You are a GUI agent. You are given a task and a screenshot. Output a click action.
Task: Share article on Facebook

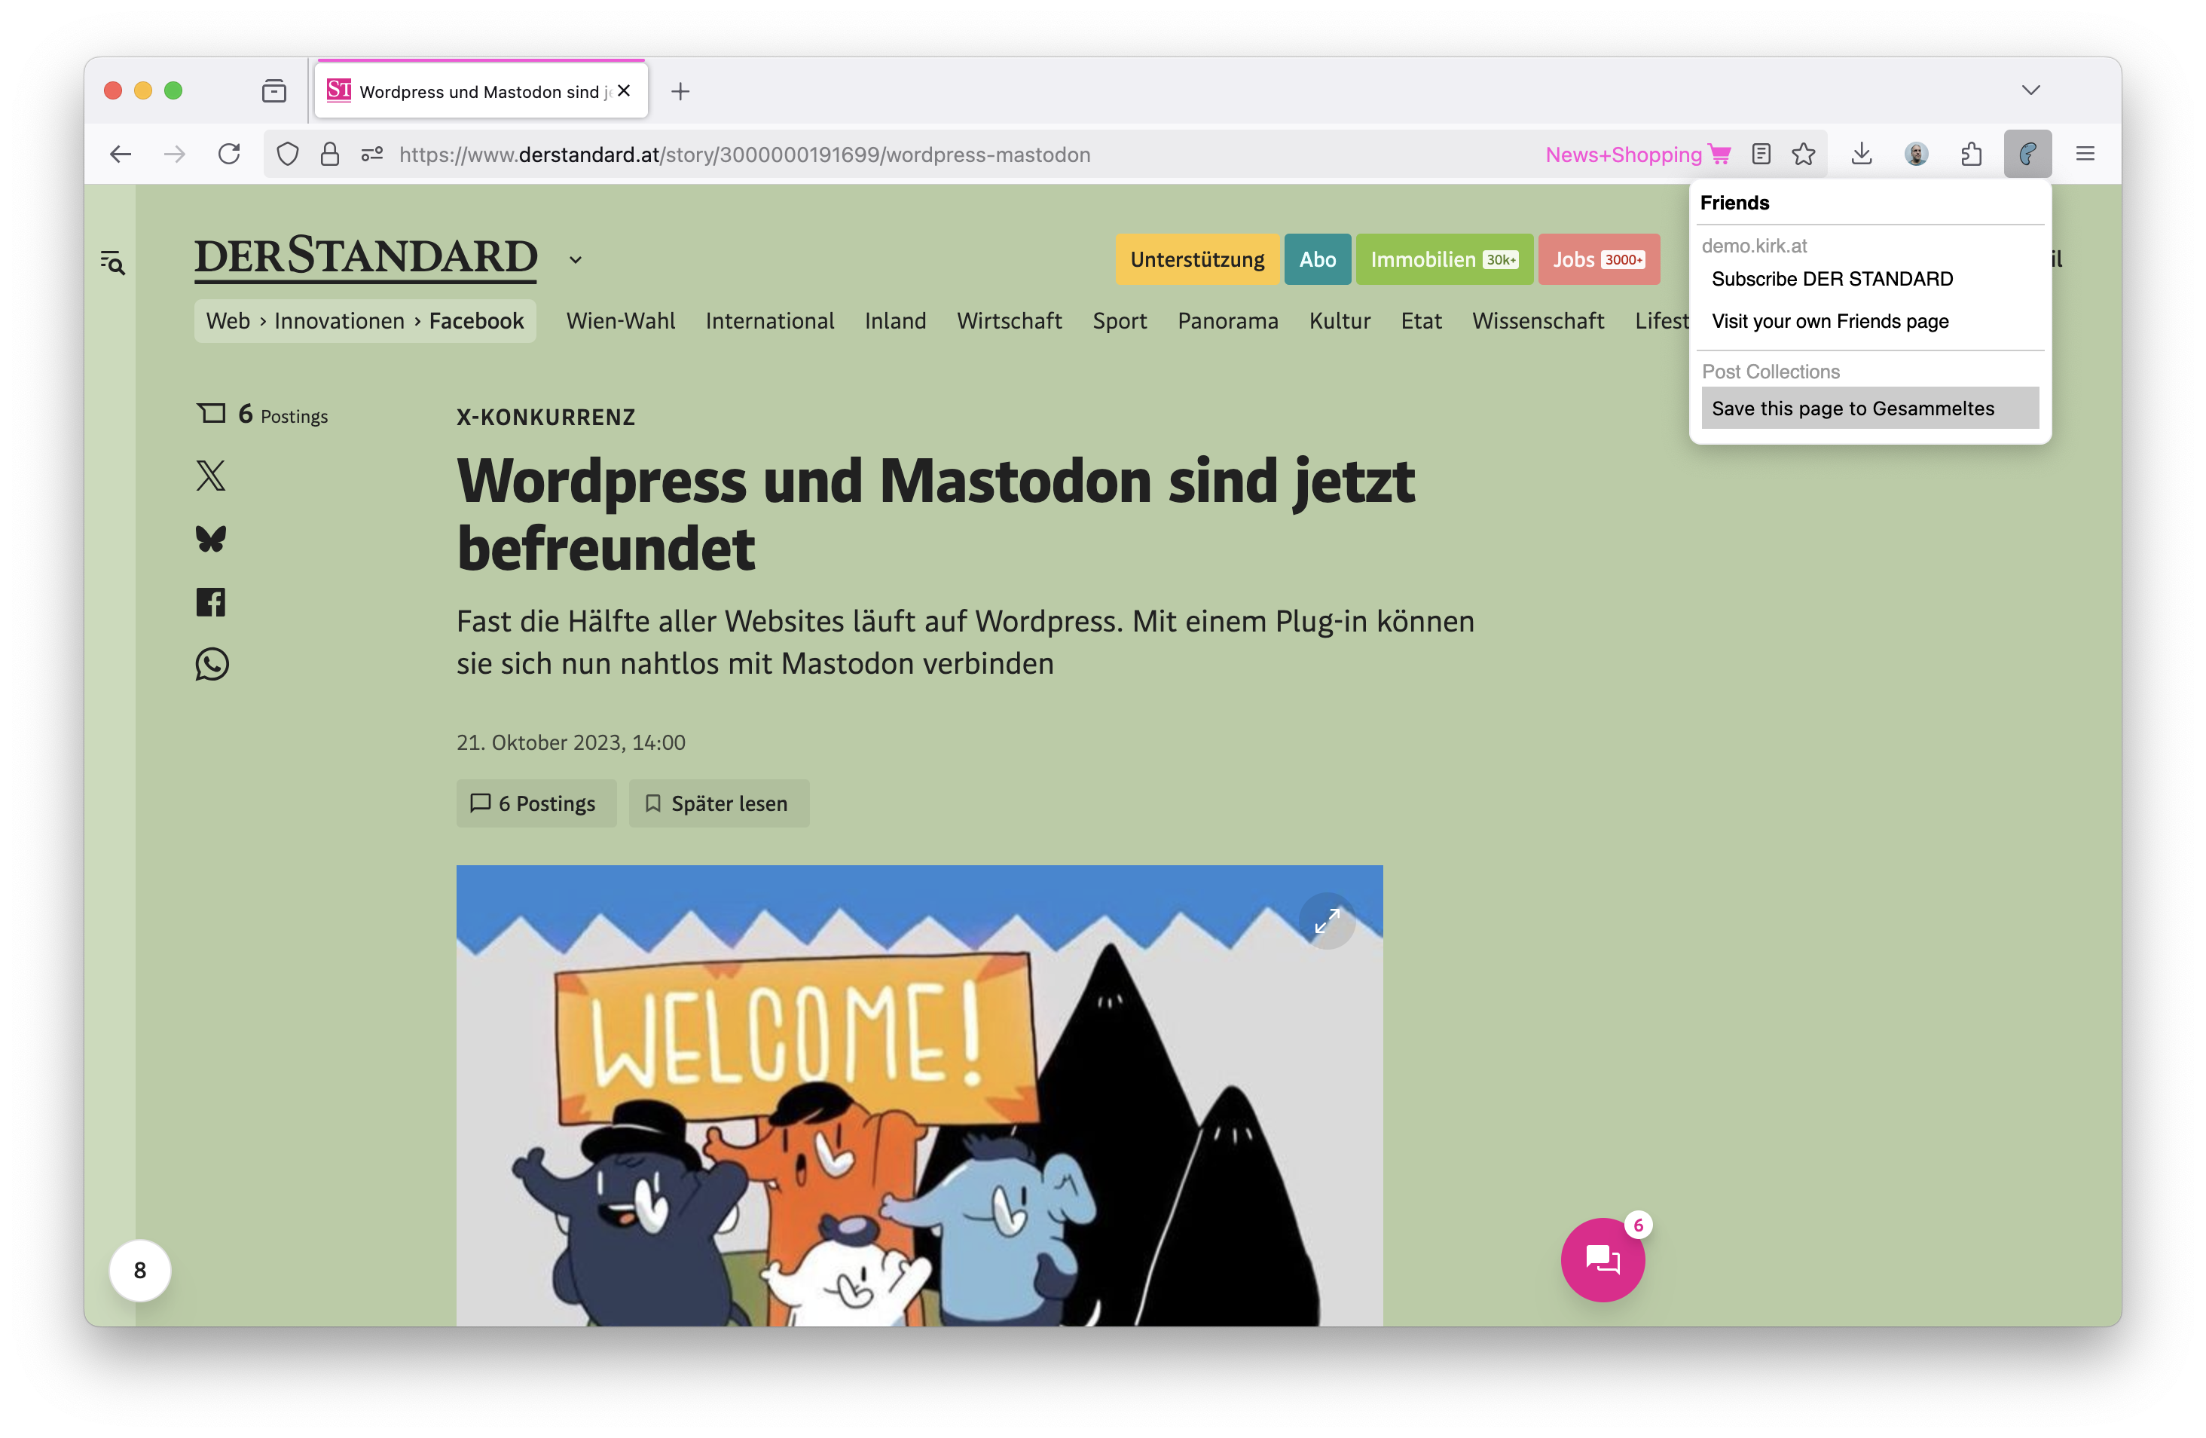211,601
